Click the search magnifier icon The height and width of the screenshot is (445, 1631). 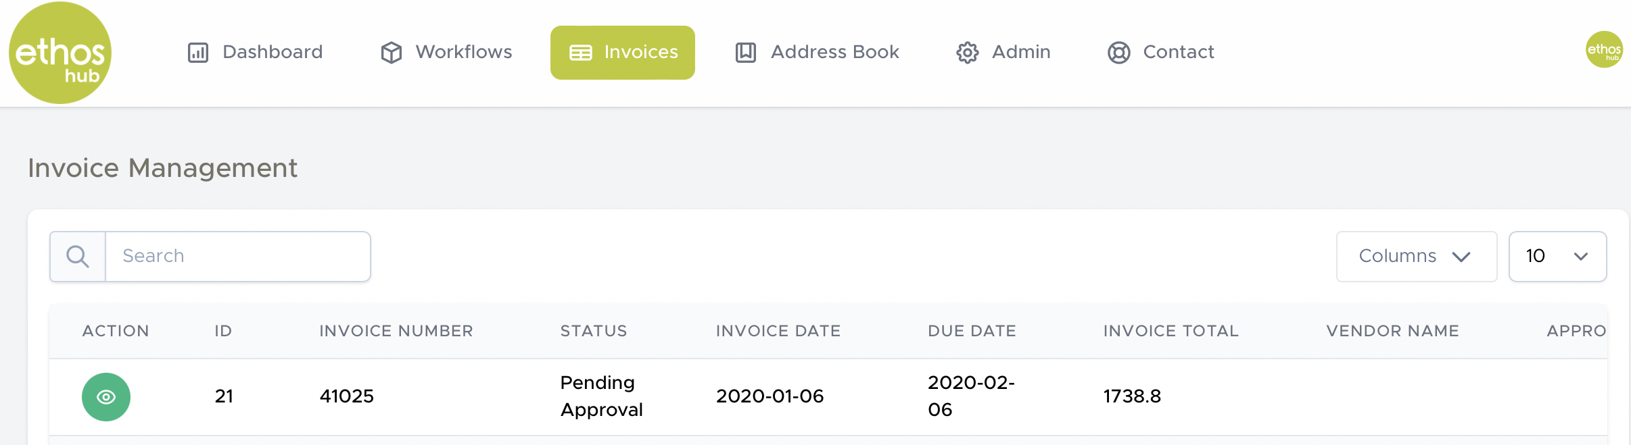[x=78, y=257]
